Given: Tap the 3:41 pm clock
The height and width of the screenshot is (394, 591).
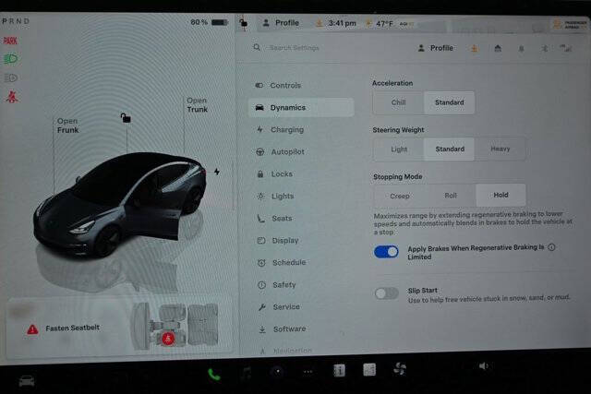Looking at the screenshot, I should point(342,23).
